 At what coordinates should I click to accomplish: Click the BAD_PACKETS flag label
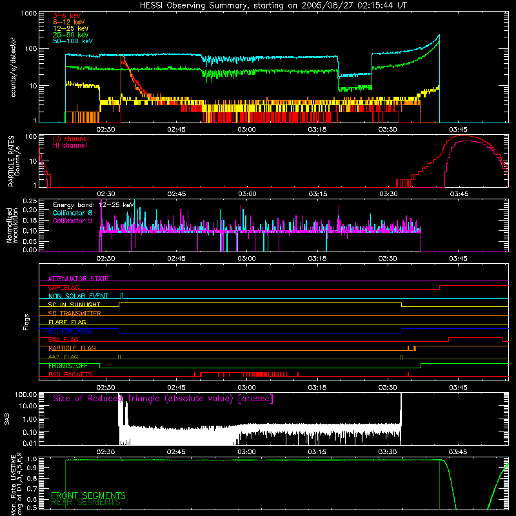point(70,374)
